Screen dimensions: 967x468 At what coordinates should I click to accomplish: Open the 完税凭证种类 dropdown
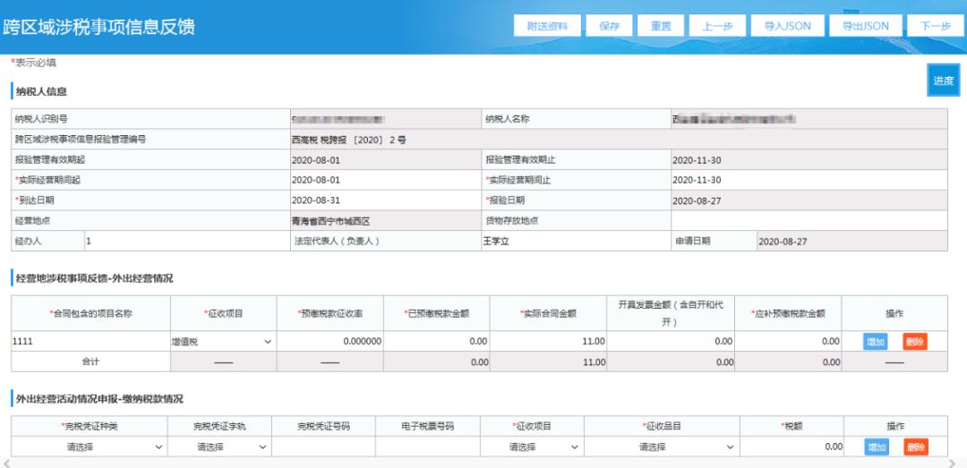89,447
